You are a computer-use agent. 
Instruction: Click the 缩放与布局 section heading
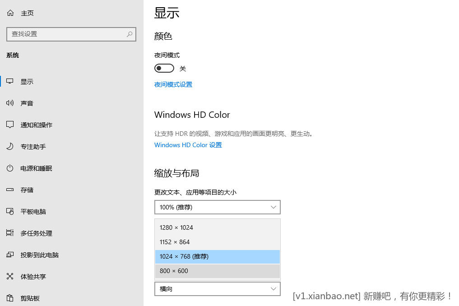pos(176,173)
